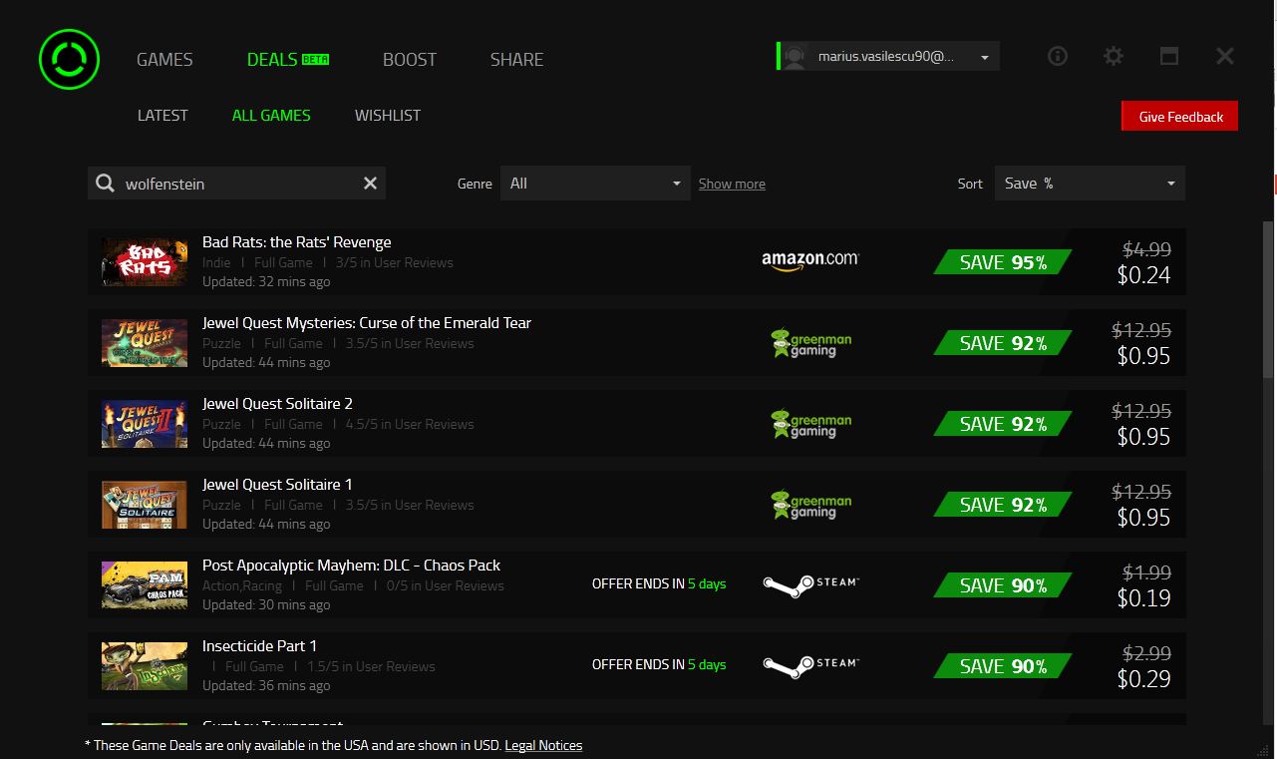This screenshot has width=1277, height=759.
Task: Clear the wolfenstein search text
Action: tap(370, 184)
